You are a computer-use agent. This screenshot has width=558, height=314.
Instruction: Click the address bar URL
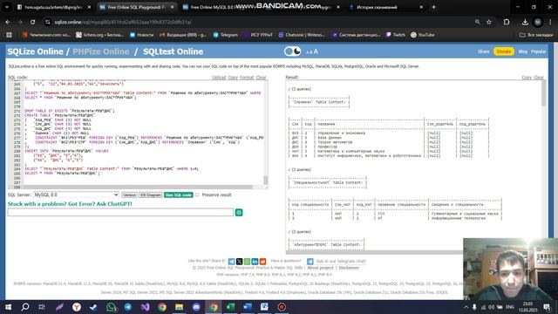[x=123, y=22]
